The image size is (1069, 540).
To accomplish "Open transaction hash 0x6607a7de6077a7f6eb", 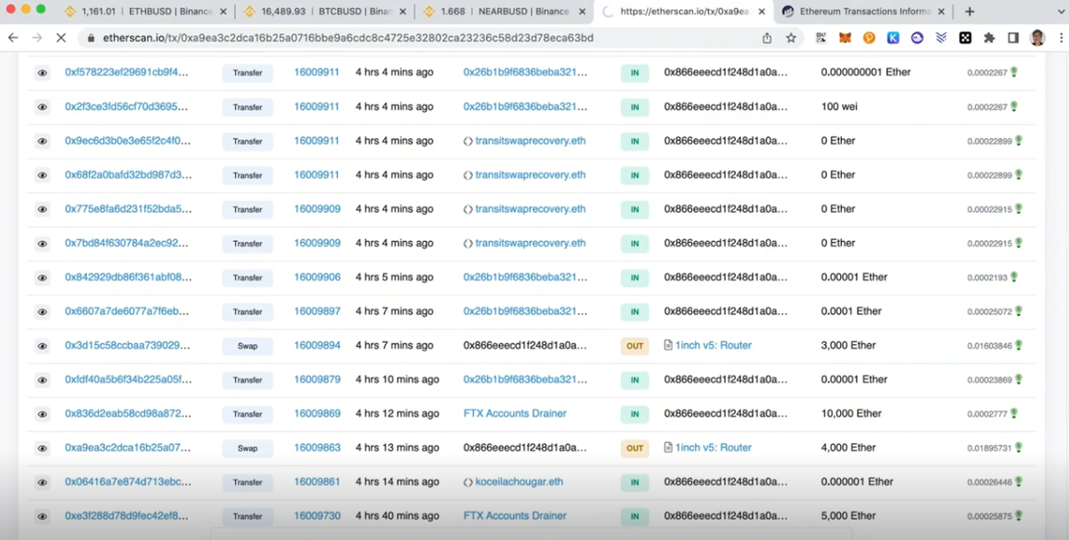I will [126, 311].
